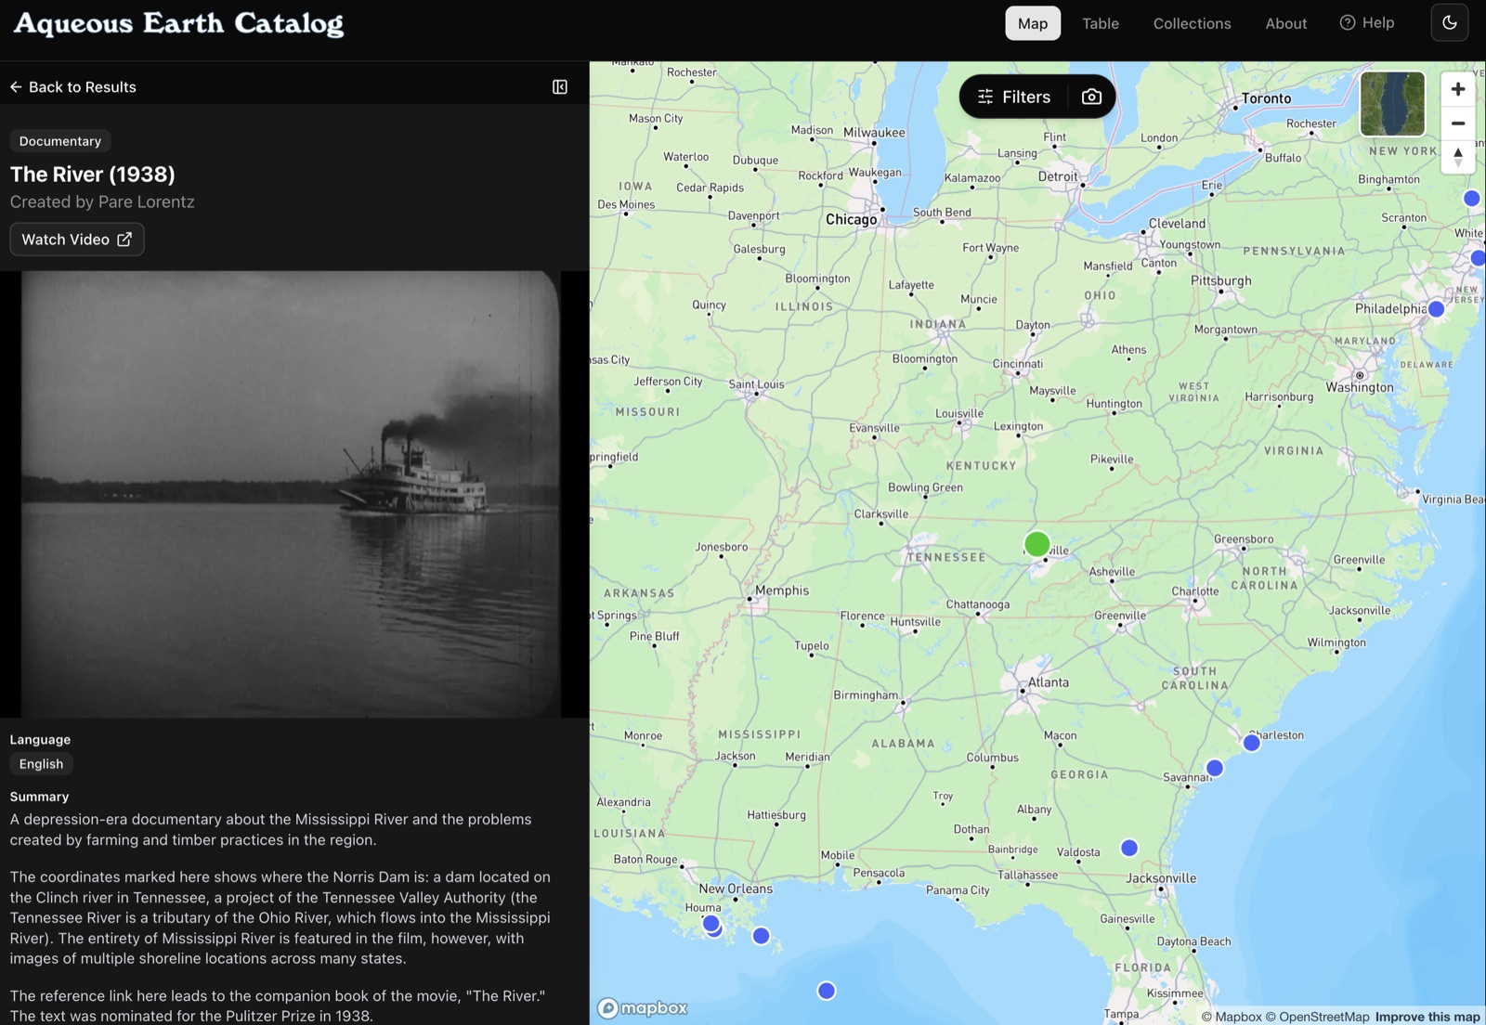Go back to results
The image size is (1486, 1025).
72,86
